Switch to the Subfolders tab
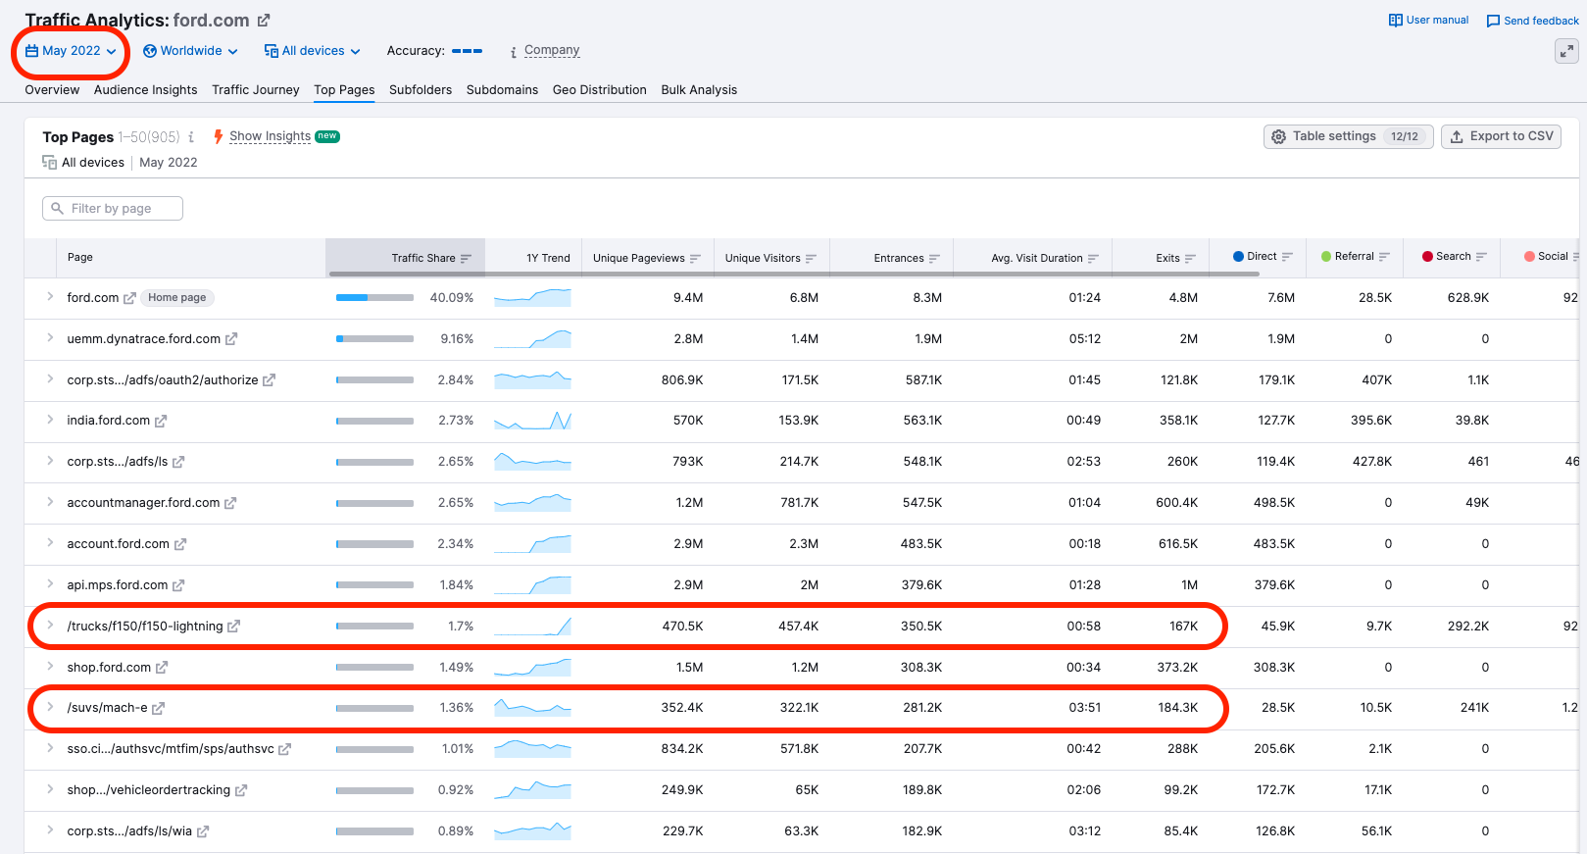1587x854 pixels. pos(421,90)
